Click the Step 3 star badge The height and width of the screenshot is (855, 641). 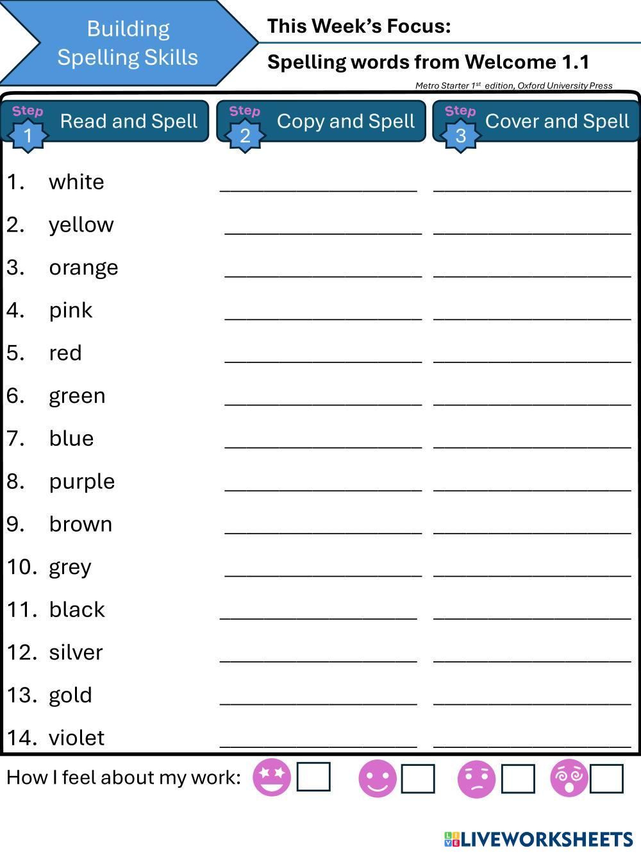[x=460, y=135]
